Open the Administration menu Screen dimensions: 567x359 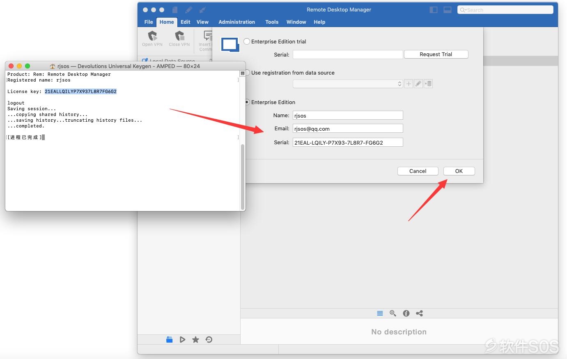[x=236, y=22]
